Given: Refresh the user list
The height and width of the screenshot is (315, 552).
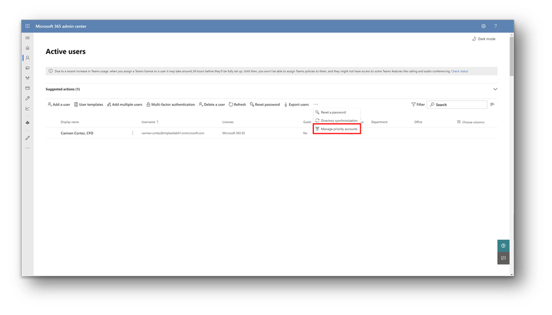Looking at the screenshot, I should click(x=237, y=104).
